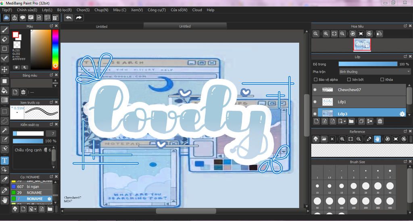This screenshot has height=221, width=413.
Task: Choose brush size 400 preset
Action: [x=390, y=202]
